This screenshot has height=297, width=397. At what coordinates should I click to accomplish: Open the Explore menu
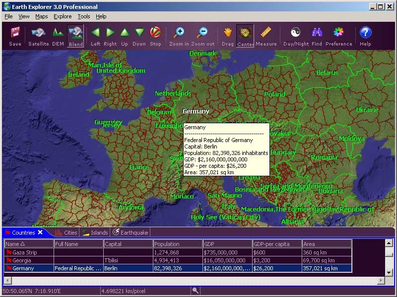click(63, 16)
